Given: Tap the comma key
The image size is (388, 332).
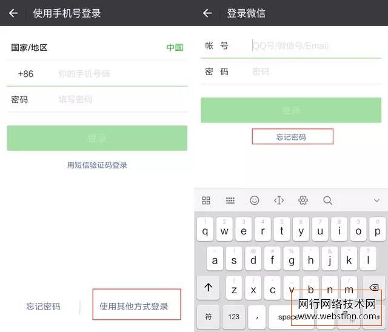Looking at the screenshot, I should coord(257,317).
